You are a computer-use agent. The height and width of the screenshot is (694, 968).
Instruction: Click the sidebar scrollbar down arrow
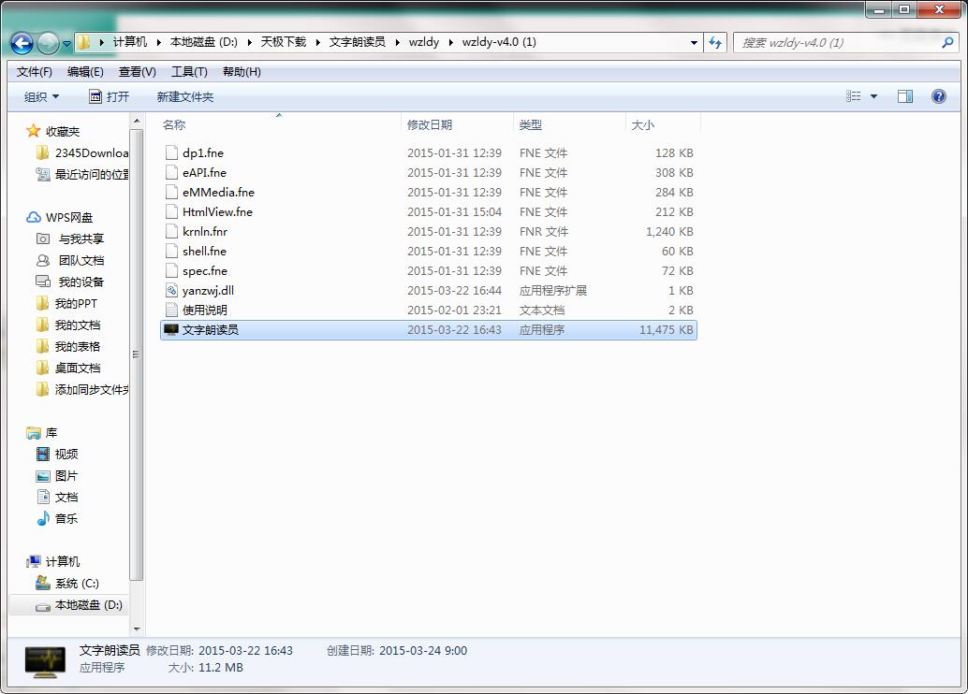(x=137, y=629)
